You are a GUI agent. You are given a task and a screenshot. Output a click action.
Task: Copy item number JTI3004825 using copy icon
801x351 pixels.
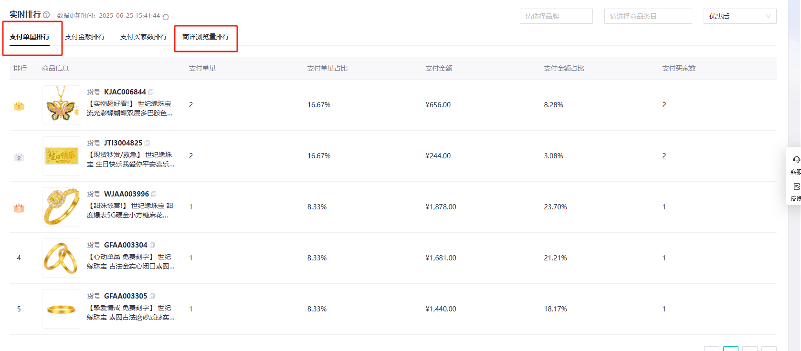click(147, 143)
